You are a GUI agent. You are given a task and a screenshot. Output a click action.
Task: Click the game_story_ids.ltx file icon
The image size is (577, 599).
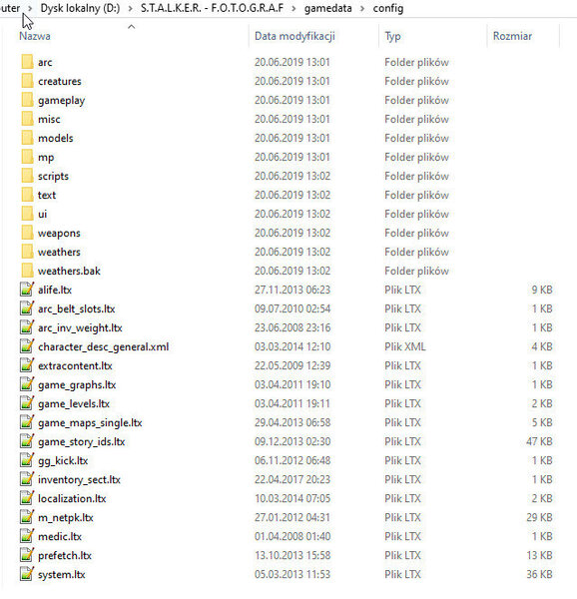(27, 441)
